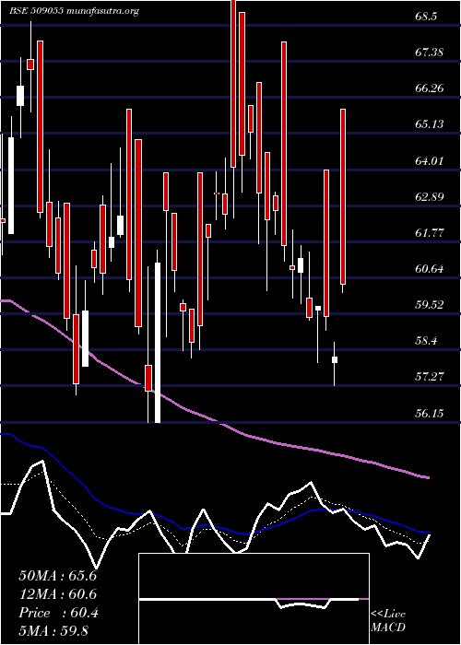This screenshot has width=461, height=645.
Task: Click the '5MA : 59.8' readout
Action: click(53, 631)
